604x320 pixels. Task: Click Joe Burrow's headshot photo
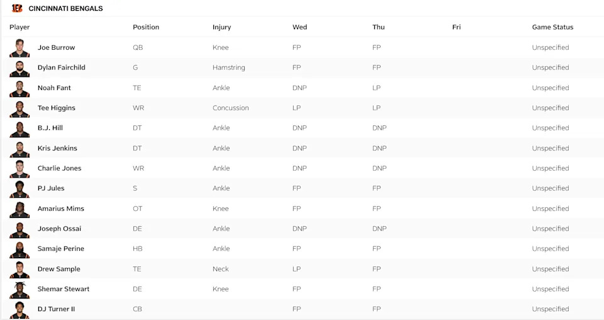(20, 48)
